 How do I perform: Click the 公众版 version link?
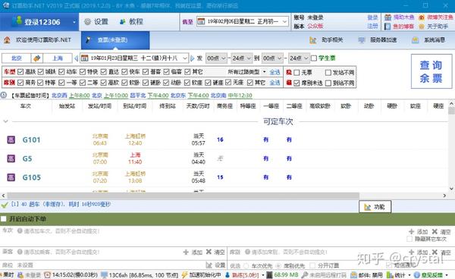point(315,26)
